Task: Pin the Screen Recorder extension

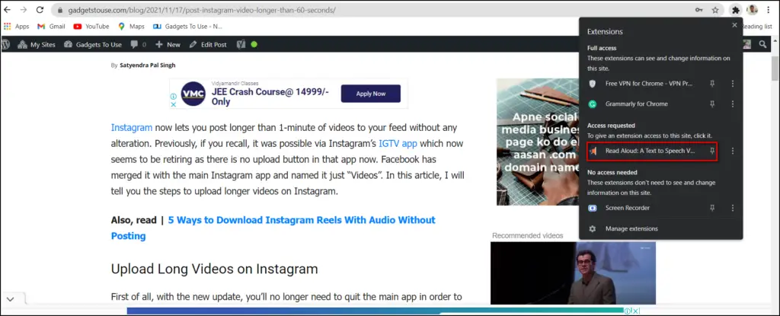Action: coord(712,208)
